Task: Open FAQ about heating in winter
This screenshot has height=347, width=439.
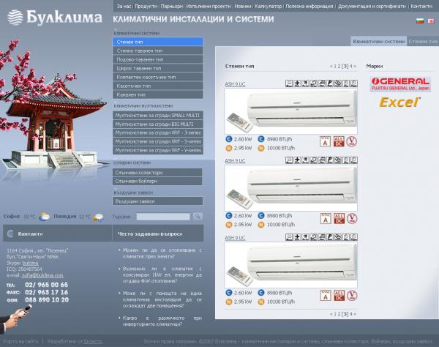Action: [x=162, y=253]
